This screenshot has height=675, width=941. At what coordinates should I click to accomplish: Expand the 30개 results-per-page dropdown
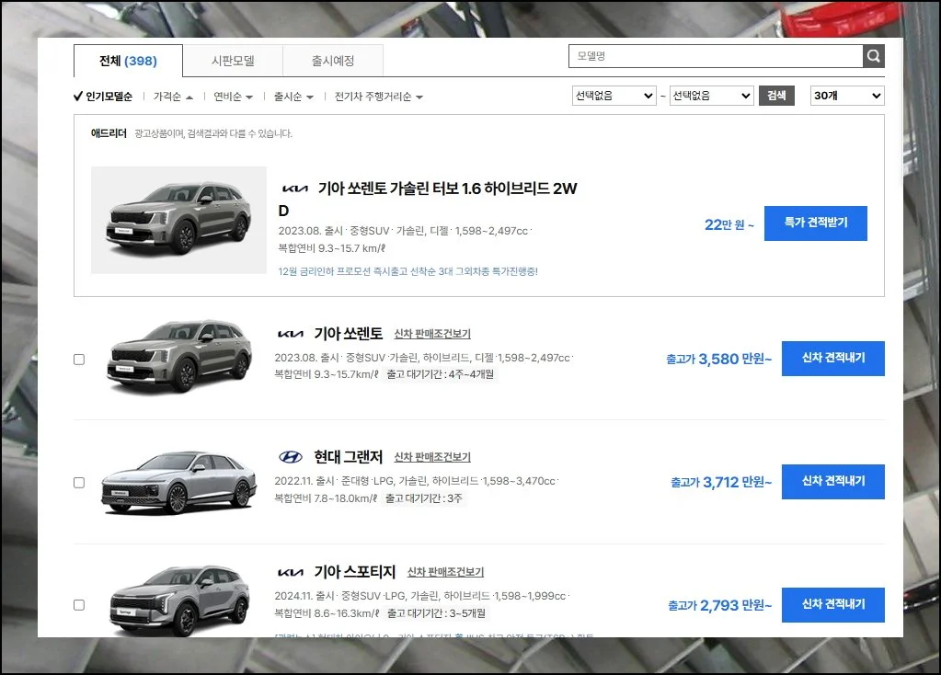tap(846, 96)
